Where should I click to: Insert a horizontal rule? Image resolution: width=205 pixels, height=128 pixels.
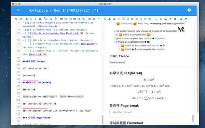pos(99,19)
